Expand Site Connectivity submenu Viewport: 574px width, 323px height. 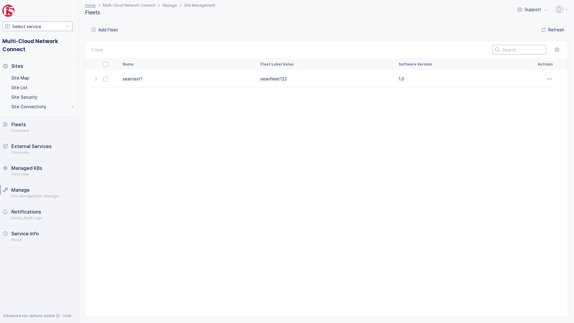tap(72, 107)
